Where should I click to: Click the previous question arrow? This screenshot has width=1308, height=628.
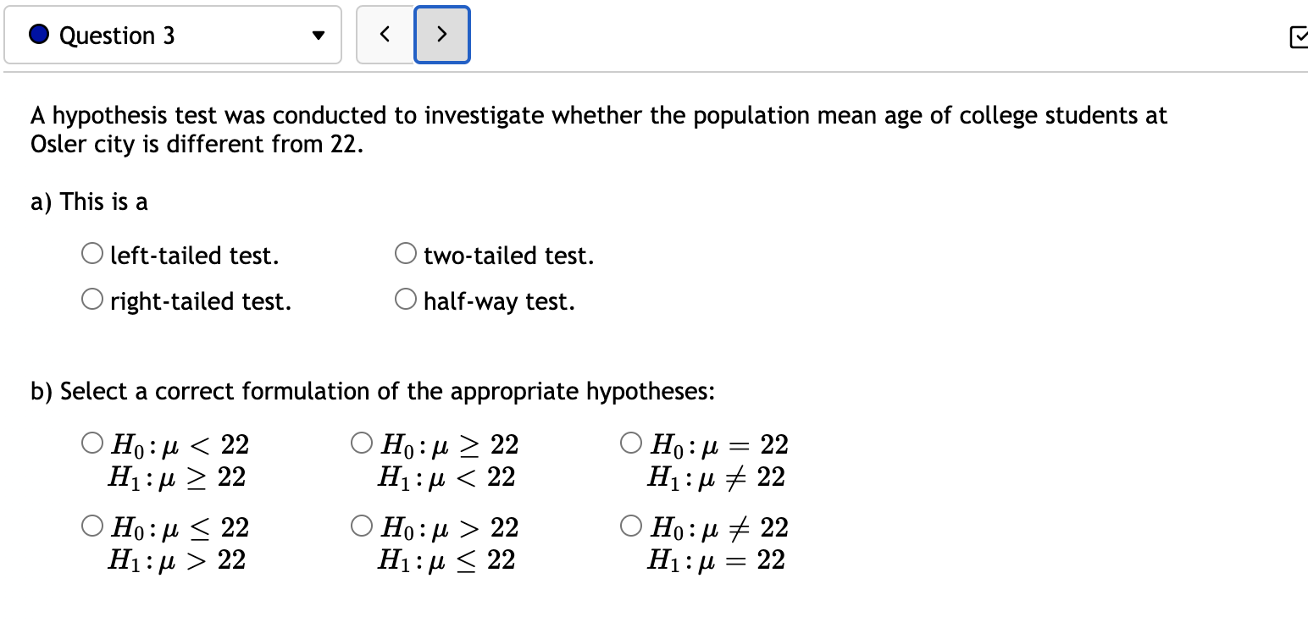tap(385, 35)
